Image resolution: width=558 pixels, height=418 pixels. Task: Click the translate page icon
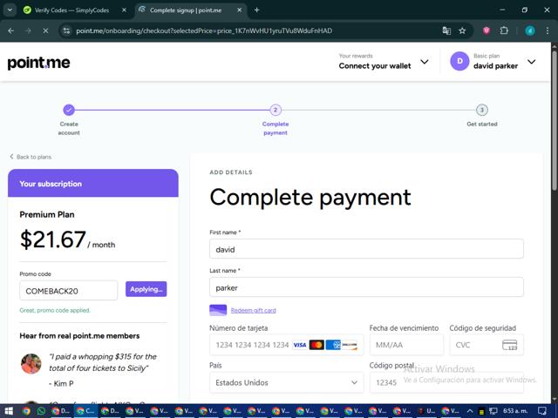(x=446, y=31)
